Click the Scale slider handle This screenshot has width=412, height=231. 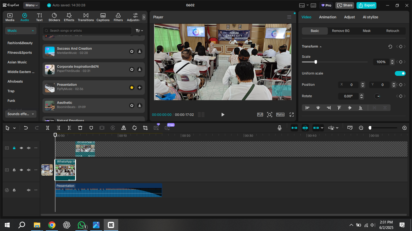pyautogui.click(x=316, y=62)
